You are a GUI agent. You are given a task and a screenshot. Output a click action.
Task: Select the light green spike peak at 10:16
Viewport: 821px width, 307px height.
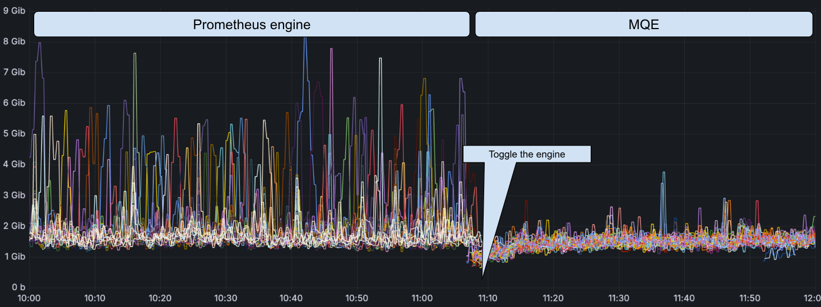(x=134, y=54)
